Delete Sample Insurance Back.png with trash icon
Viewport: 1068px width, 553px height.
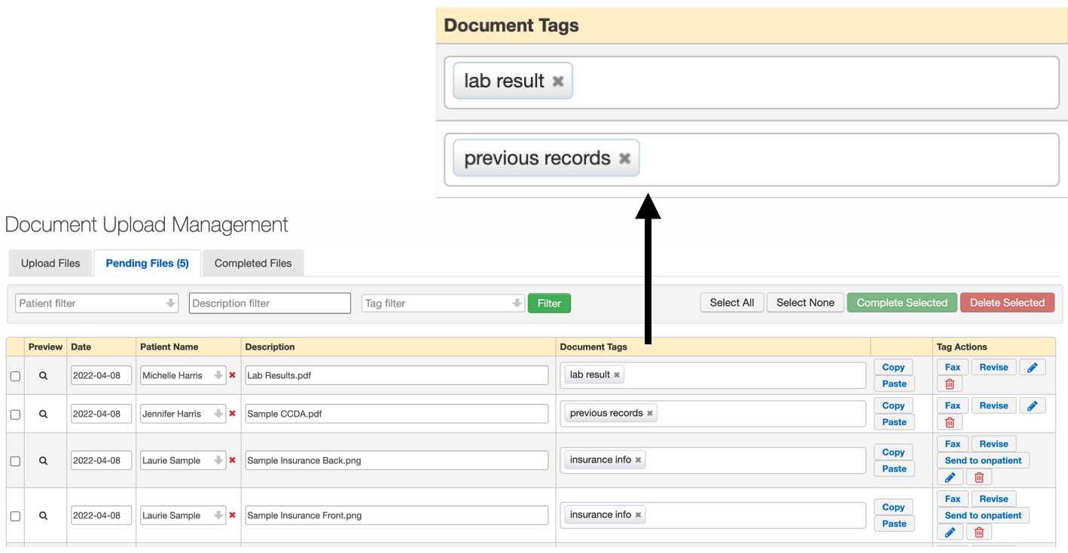click(979, 478)
